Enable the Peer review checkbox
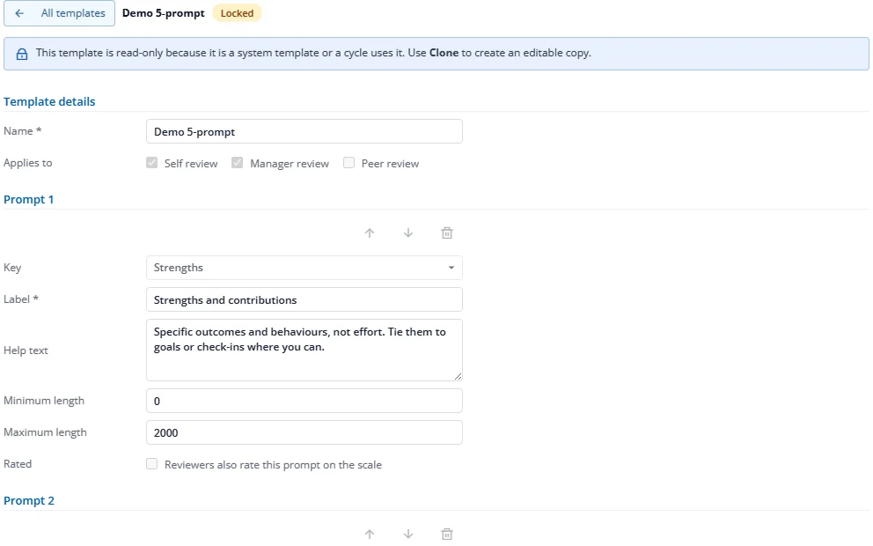873x546 pixels. [348, 163]
